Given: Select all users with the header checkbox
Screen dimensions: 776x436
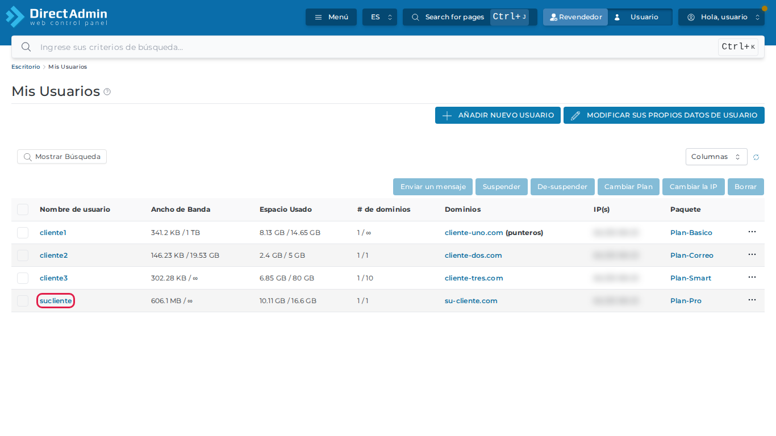Looking at the screenshot, I should (23, 209).
